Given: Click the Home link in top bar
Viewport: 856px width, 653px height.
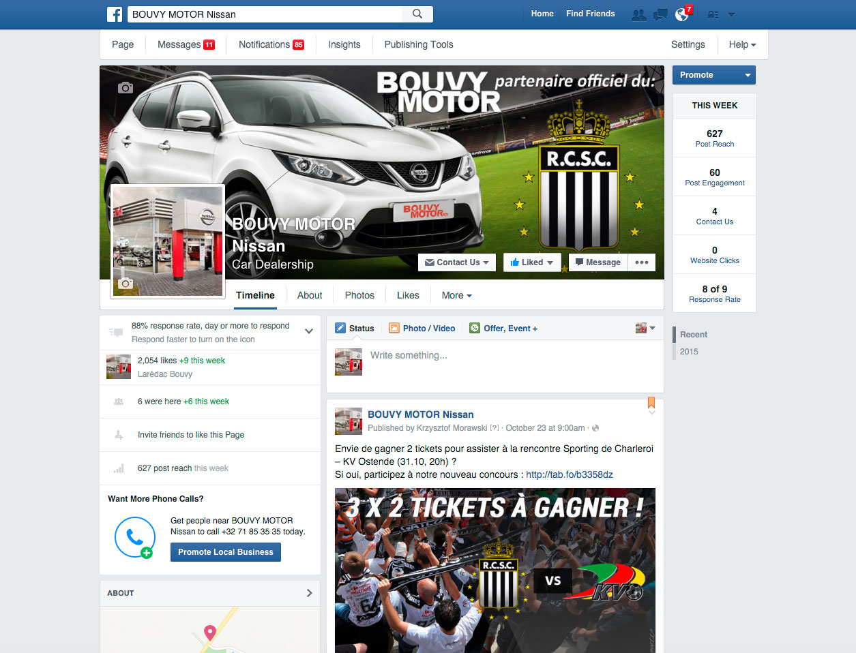Looking at the screenshot, I should (542, 14).
